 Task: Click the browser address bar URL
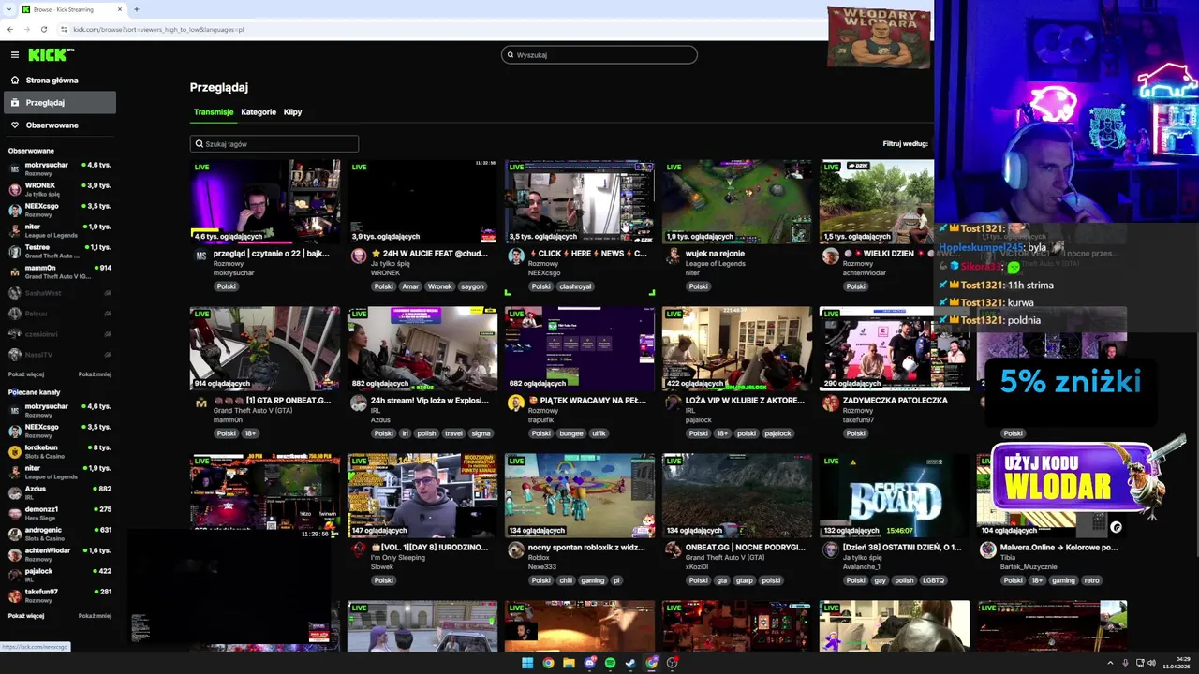pos(159,29)
